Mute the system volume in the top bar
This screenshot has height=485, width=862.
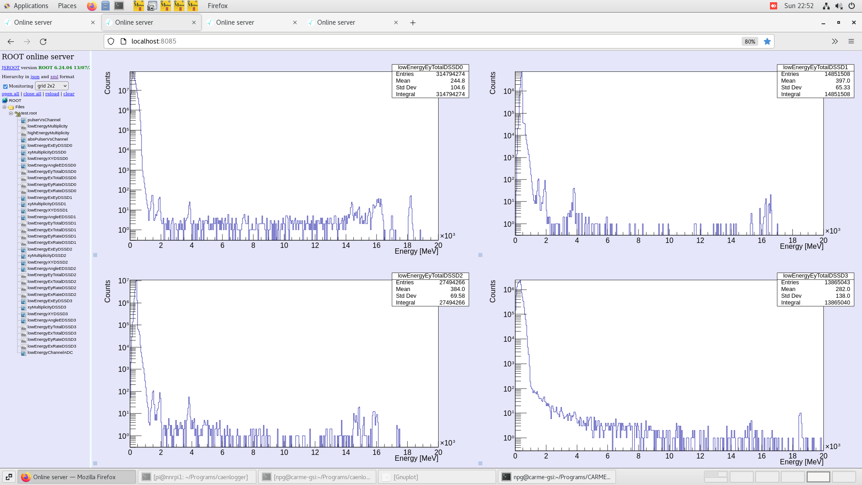coord(839,6)
